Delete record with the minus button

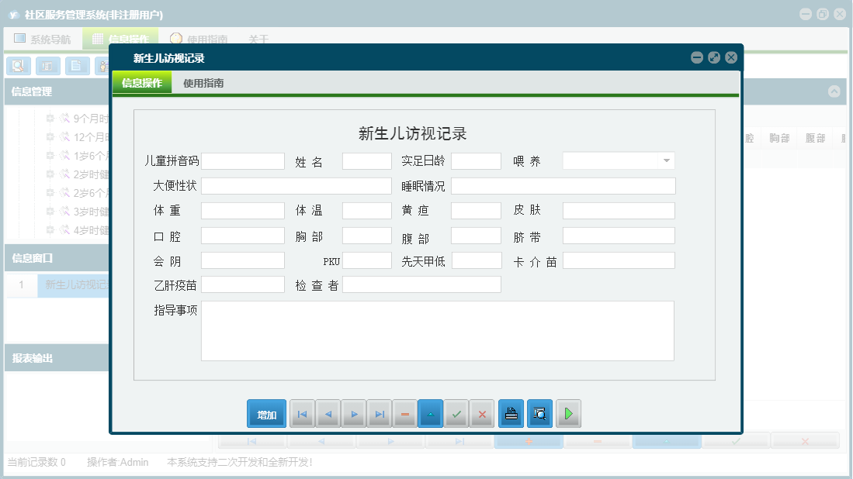405,414
